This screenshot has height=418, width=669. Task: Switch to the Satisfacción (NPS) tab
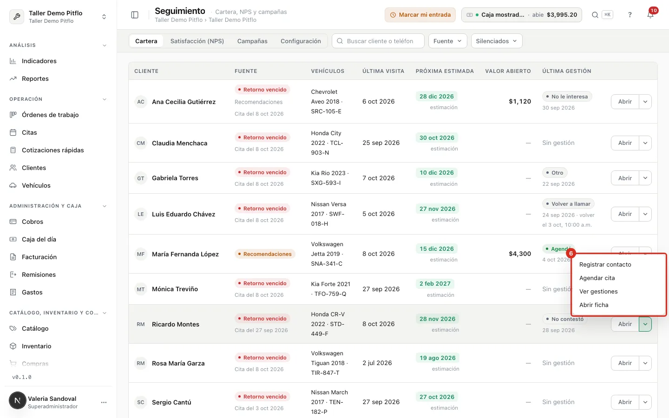pos(197,41)
